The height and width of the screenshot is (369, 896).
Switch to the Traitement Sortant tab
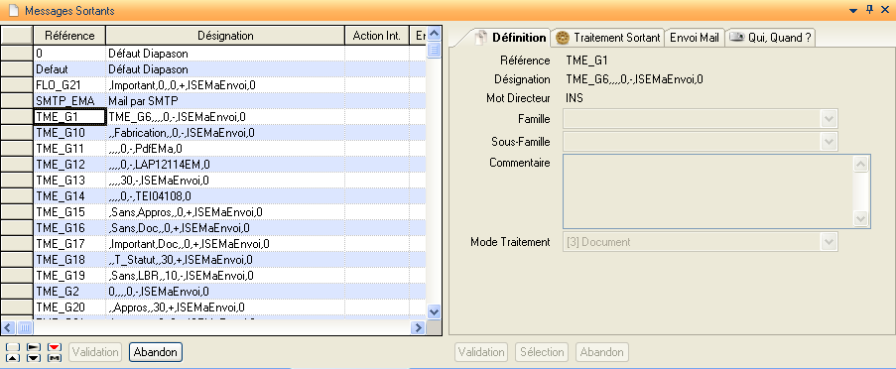tap(608, 38)
